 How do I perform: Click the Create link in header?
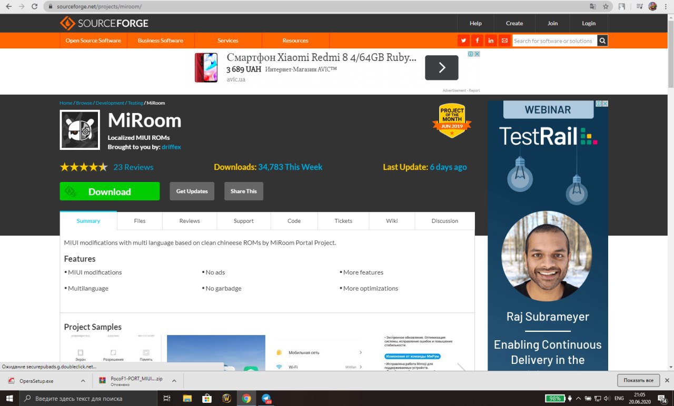click(514, 23)
